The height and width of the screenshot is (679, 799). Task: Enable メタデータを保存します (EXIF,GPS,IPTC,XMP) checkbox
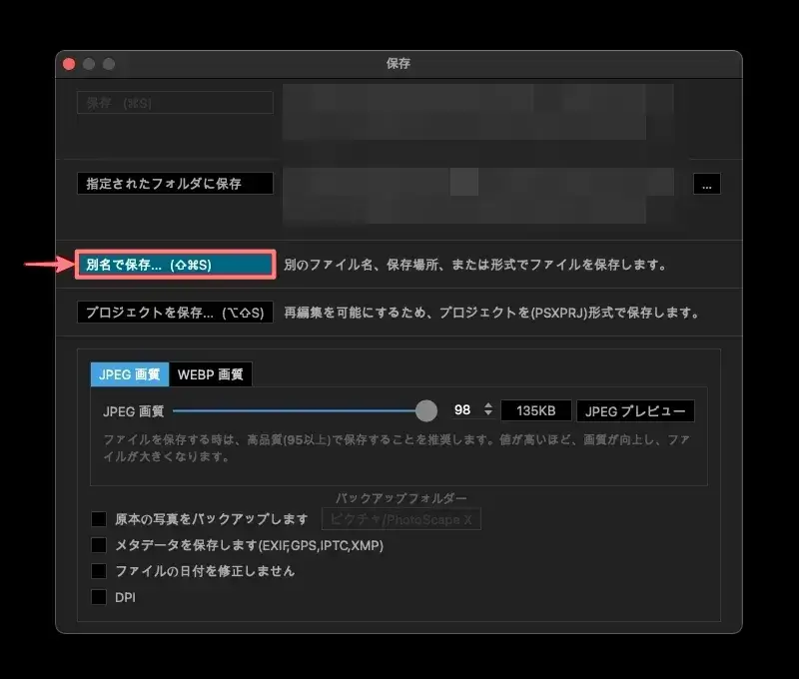point(98,545)
